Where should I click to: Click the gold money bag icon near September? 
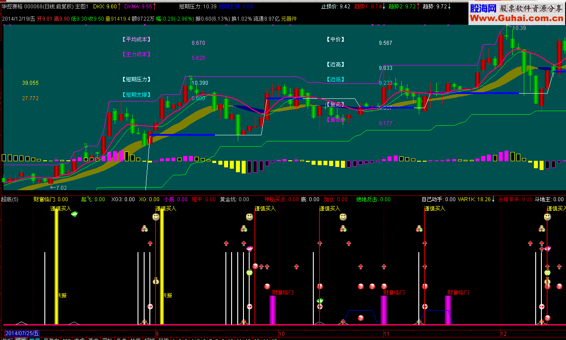(156, 281)
